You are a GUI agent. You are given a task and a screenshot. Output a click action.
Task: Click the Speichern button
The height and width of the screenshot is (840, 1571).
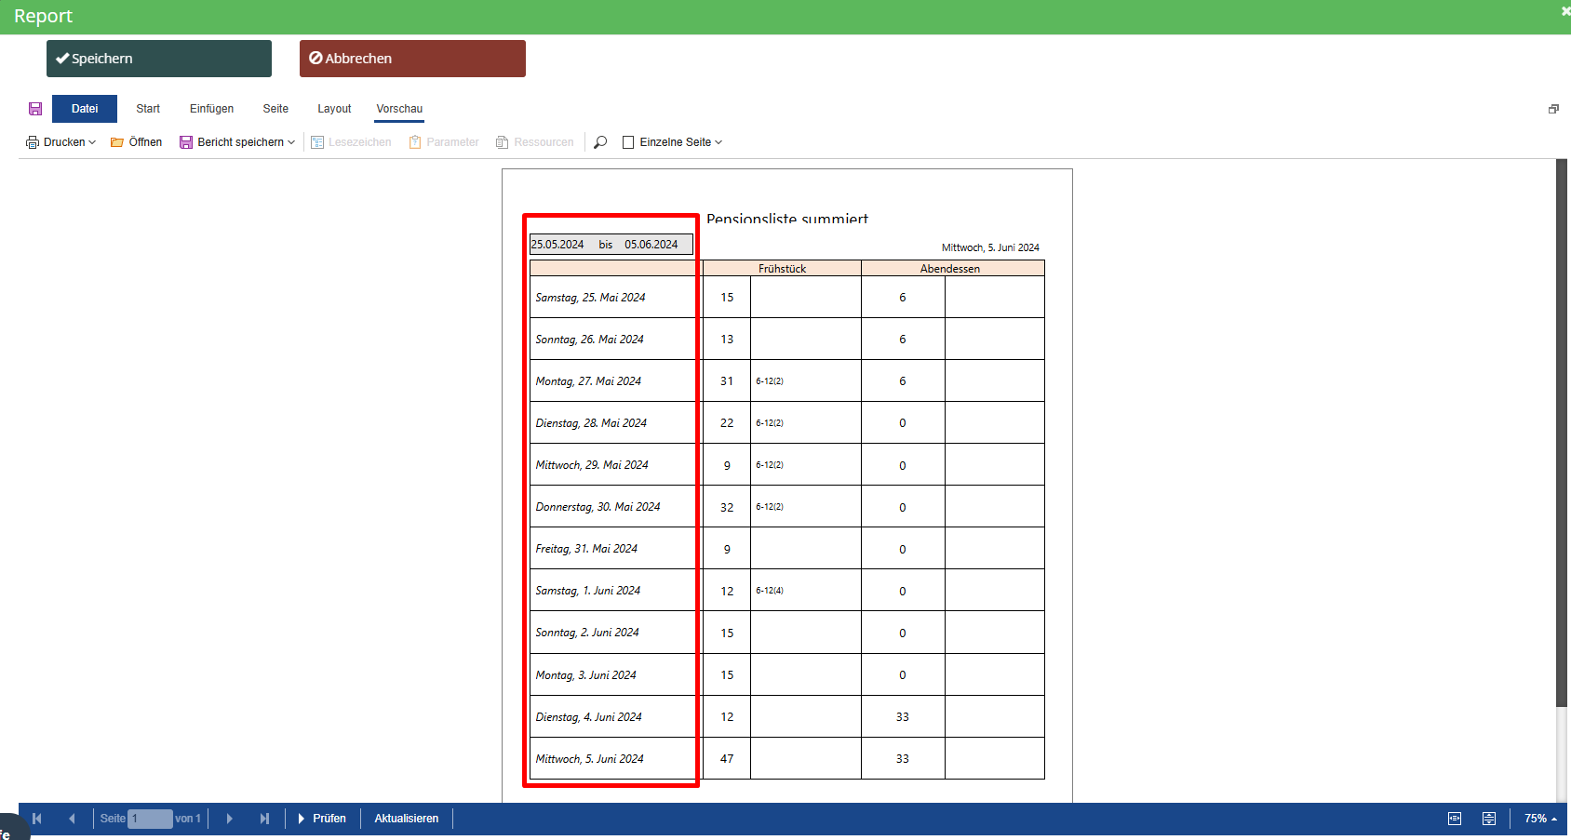click(x=159, y=59)
